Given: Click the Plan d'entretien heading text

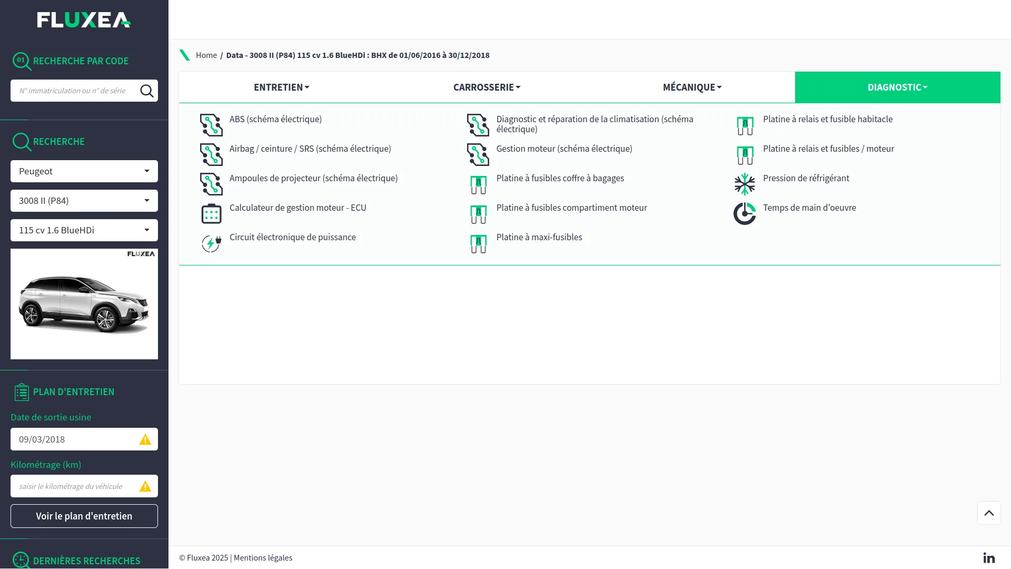Looking at the screenshot, I should (x=74, y=392).
